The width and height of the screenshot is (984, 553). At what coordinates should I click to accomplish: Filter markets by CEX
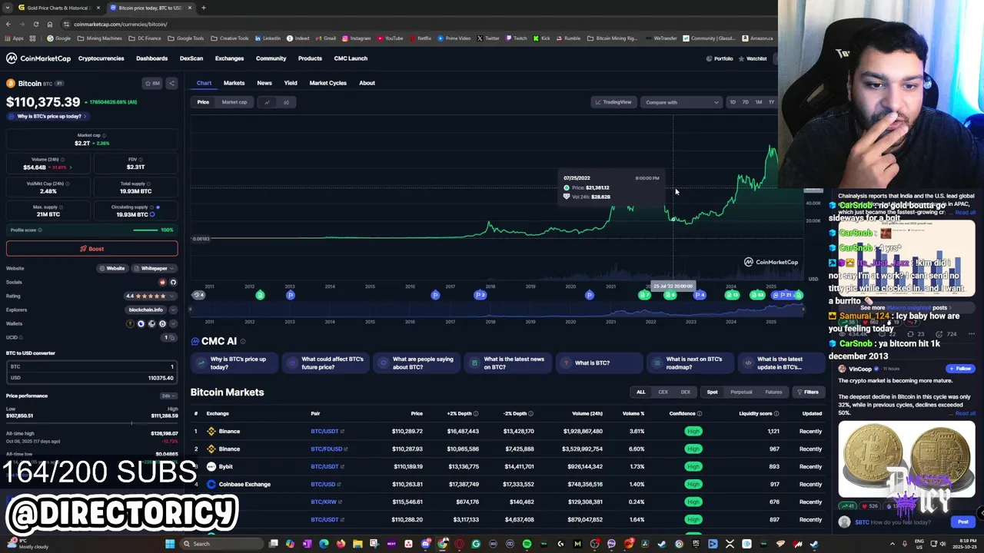[x=663, y=392]
